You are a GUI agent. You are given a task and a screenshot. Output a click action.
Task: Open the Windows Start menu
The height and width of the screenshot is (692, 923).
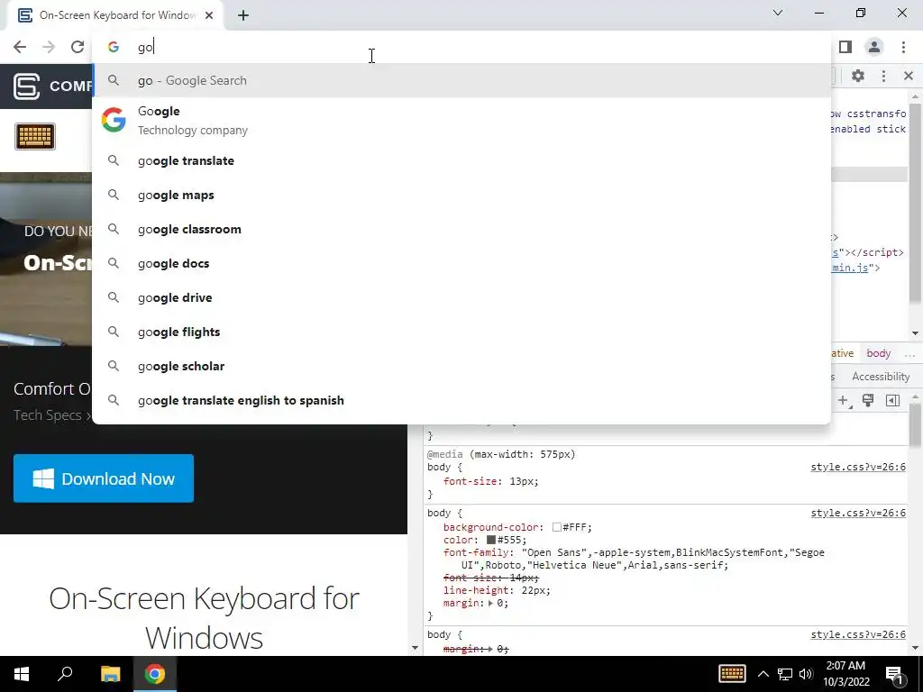(x=22, y=674)
